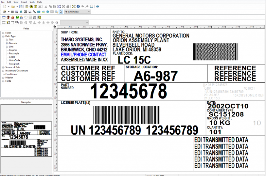This screenshot has width=266, height=176.
Task: Select Rectangle in the Field Type list
Action: 14,53
